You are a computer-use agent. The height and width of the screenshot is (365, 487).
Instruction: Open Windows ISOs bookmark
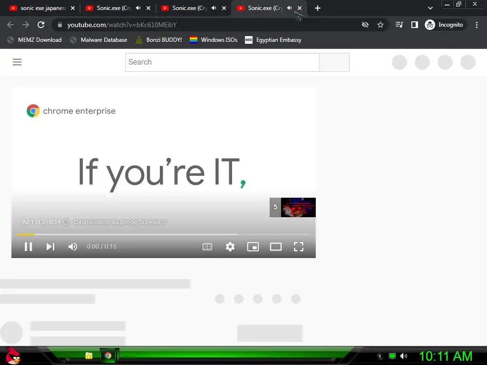[214, 40]
